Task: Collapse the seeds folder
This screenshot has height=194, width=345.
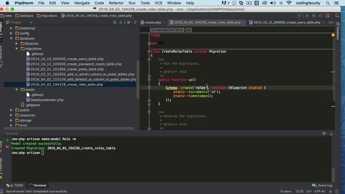Action: click(x=17, y=89)
